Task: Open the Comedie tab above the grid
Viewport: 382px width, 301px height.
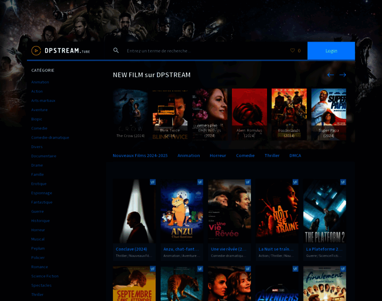Action: point(245,156)
